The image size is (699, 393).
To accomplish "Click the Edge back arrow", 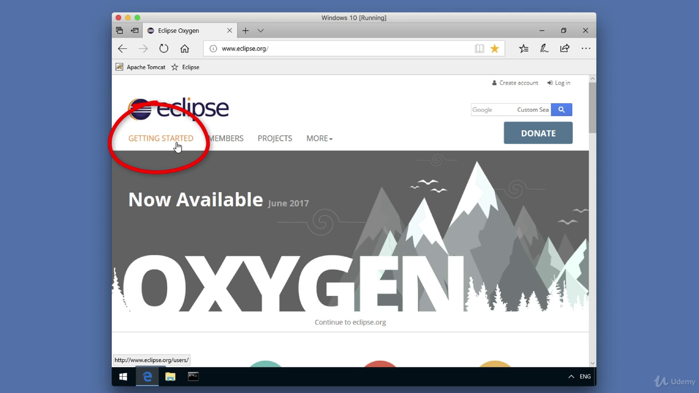I will pos(122,49).
